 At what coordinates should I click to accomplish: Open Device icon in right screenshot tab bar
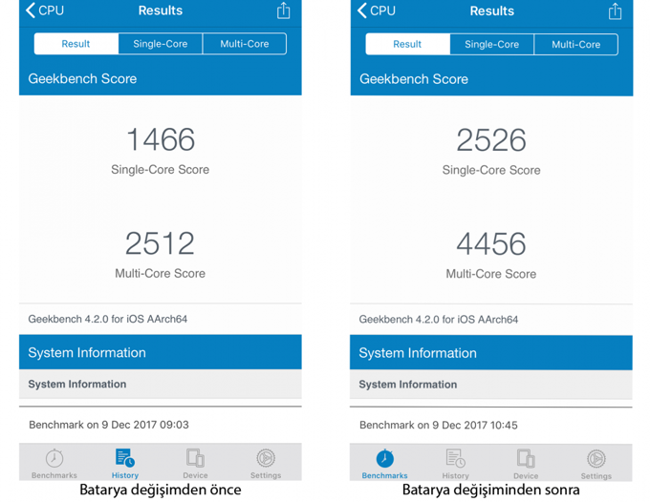[x=526, y=460]
